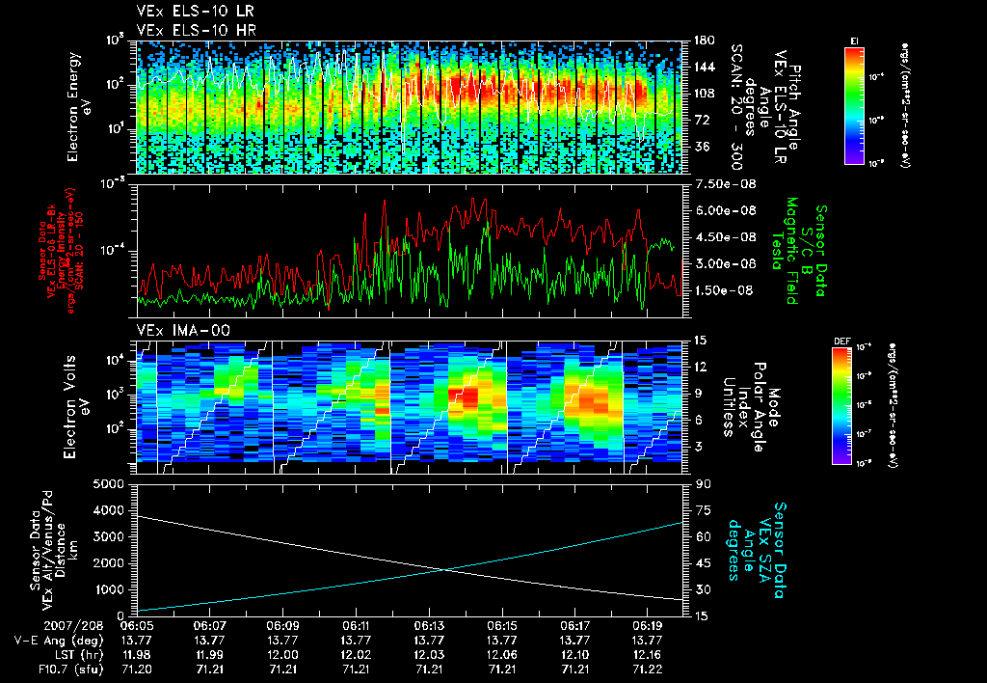987x683 pixels.
Task: Click the pitch angle tick 180
Action: (704, 41)
